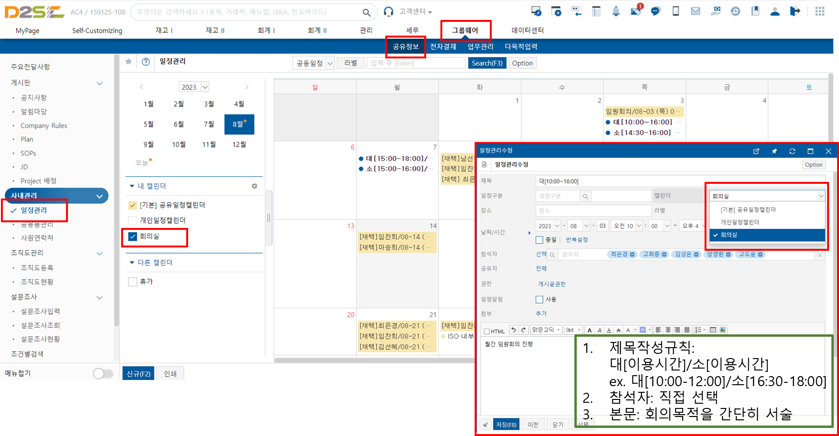839x436 pixels.
Task: Toggle the 메뉴접기 switch
Action: point(103,373)
